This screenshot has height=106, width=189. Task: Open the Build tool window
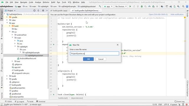[x=30, y=101]
